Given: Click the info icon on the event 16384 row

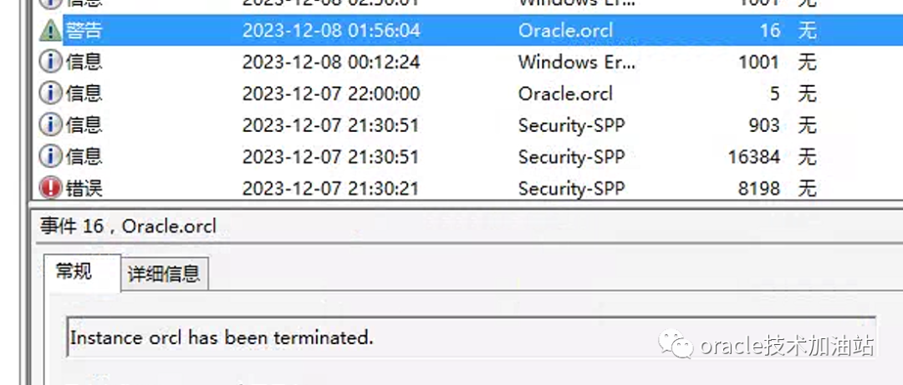Looking at the screenshot, I should pyautogui.click(x=51, y=156).
